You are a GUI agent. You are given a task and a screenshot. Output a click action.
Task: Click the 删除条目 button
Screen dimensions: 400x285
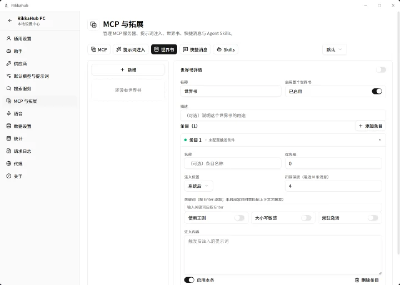[367, 280]
